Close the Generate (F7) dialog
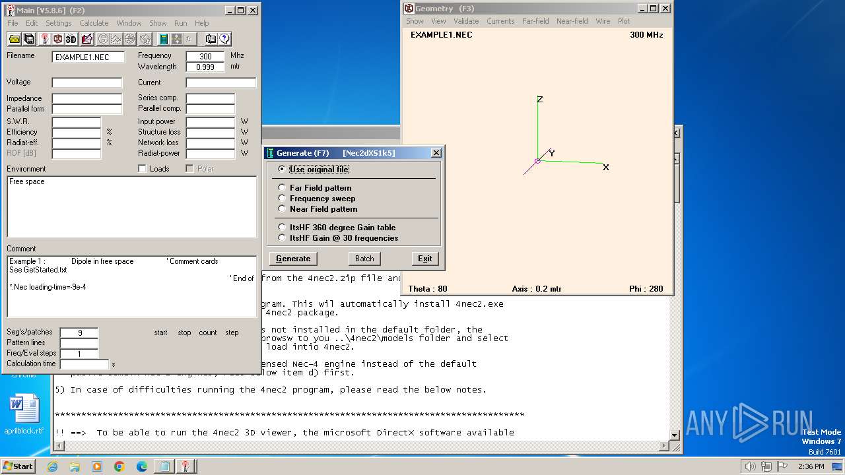The width and height of the screenshot is (845, 475). (x=436, y=153)
